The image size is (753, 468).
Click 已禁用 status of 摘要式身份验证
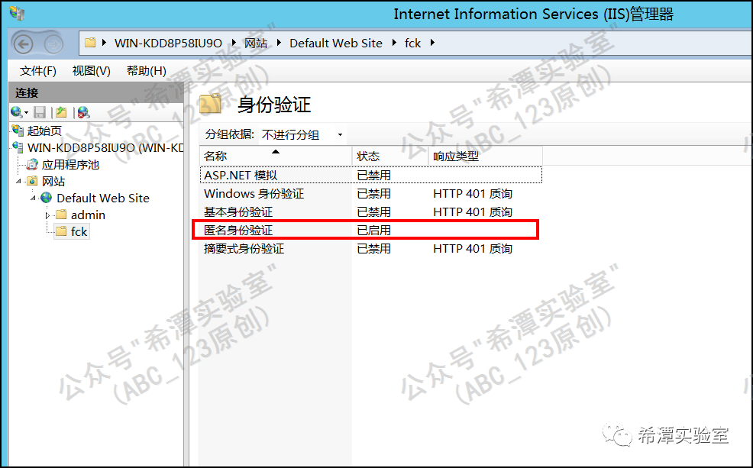(373, 249)
